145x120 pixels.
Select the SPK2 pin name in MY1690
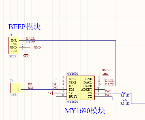[72, 79]
